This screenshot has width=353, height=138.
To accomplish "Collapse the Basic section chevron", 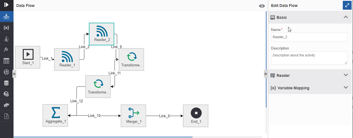I will pyautogui.click(x=346, y=17).
